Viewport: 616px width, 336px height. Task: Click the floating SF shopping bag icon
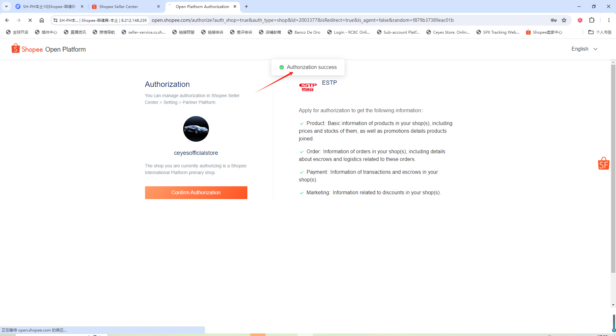[x=603, y=164]
